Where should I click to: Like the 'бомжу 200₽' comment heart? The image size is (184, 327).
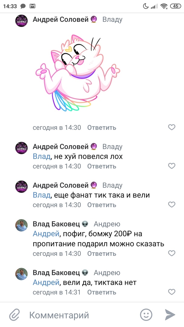point(172,253)
